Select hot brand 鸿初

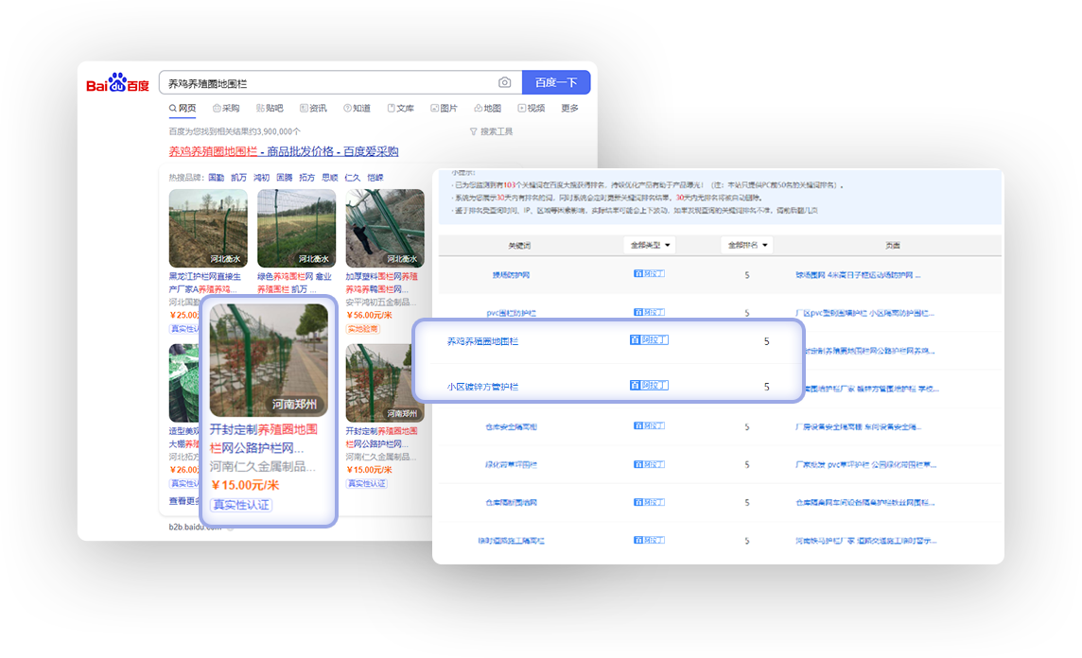click(262, 177)
